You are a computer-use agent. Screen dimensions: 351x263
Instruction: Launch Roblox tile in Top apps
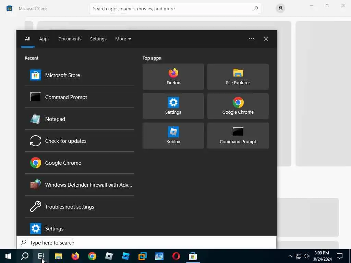(x=173, y=136)
